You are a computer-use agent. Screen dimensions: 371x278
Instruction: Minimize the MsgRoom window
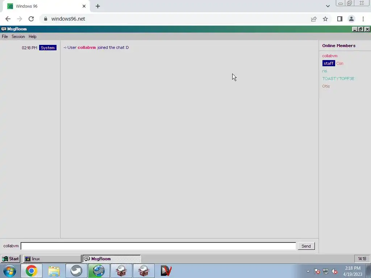354,29
